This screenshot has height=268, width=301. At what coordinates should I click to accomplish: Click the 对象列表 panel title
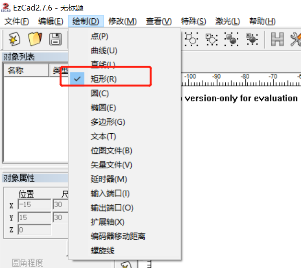click(19, 57)
